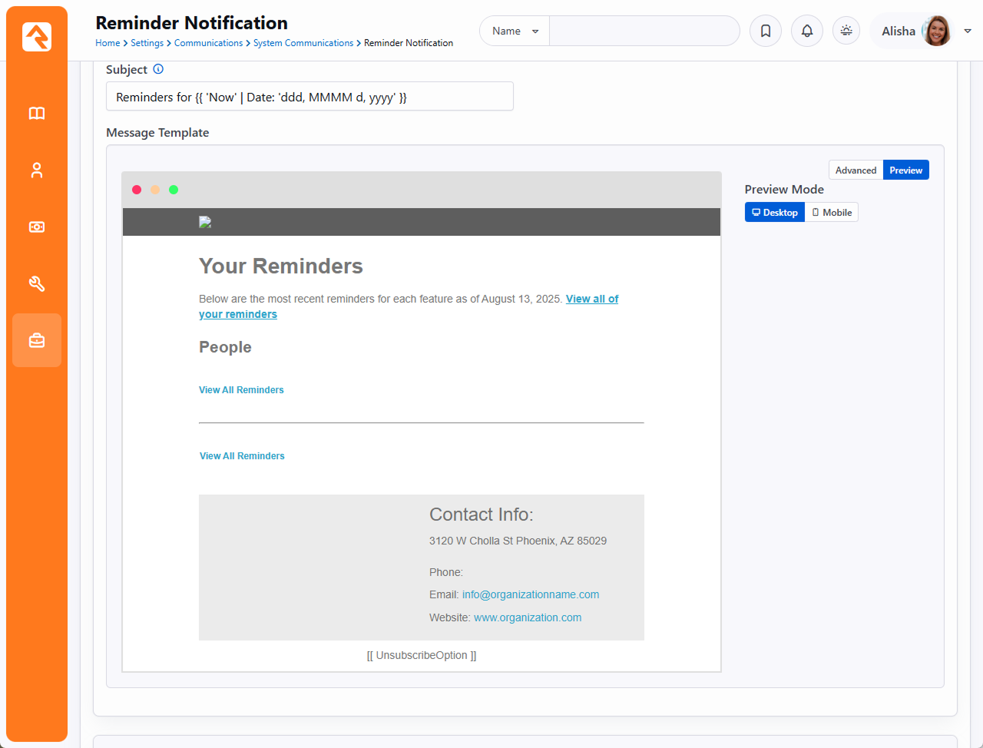The height and width of the screenshot is (748, 983).
Task: Toggle the light/dark theme icon
Action: click(846, 31)
